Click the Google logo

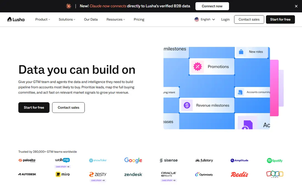[133, 160]
